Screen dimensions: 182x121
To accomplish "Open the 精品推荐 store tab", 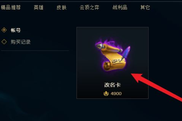I will point(11,8).
